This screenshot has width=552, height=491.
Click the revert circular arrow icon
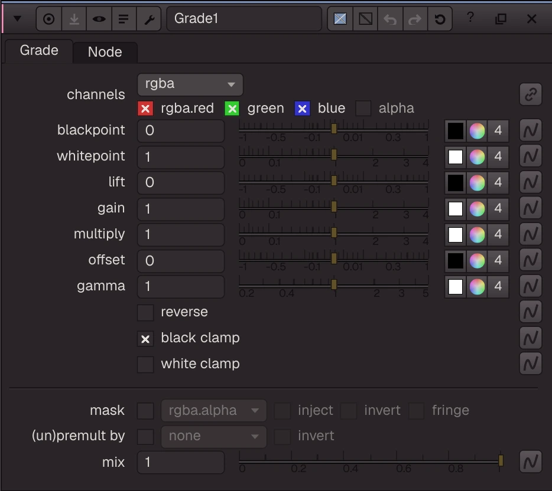pos(440,19)
